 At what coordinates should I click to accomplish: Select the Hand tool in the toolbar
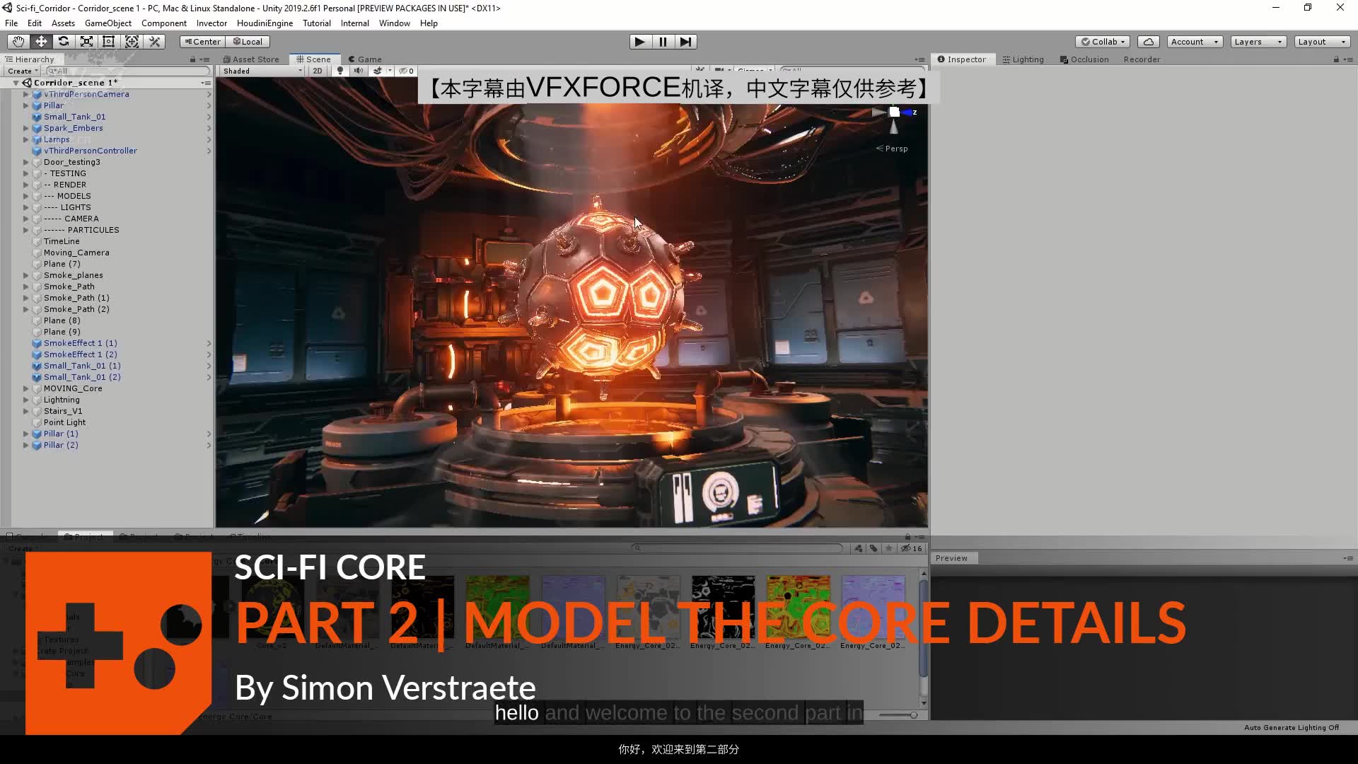18,41
